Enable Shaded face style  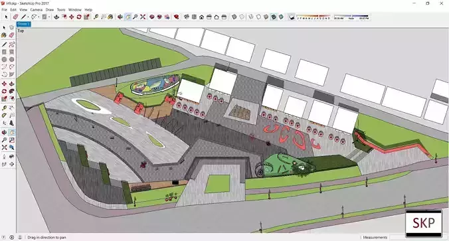click(266, 17)
